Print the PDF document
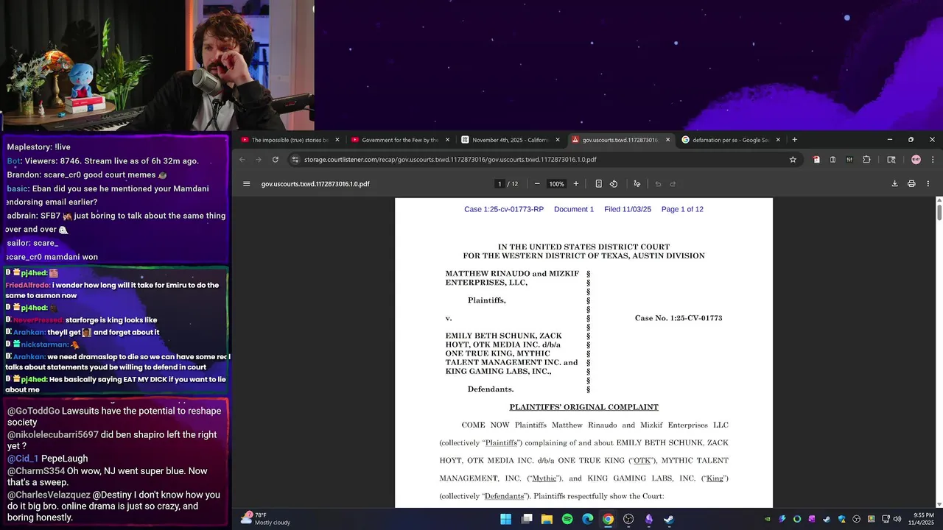 point(911,184)
